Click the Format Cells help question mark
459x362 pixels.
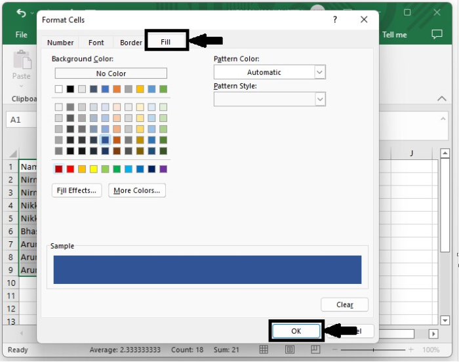(335, 20)
